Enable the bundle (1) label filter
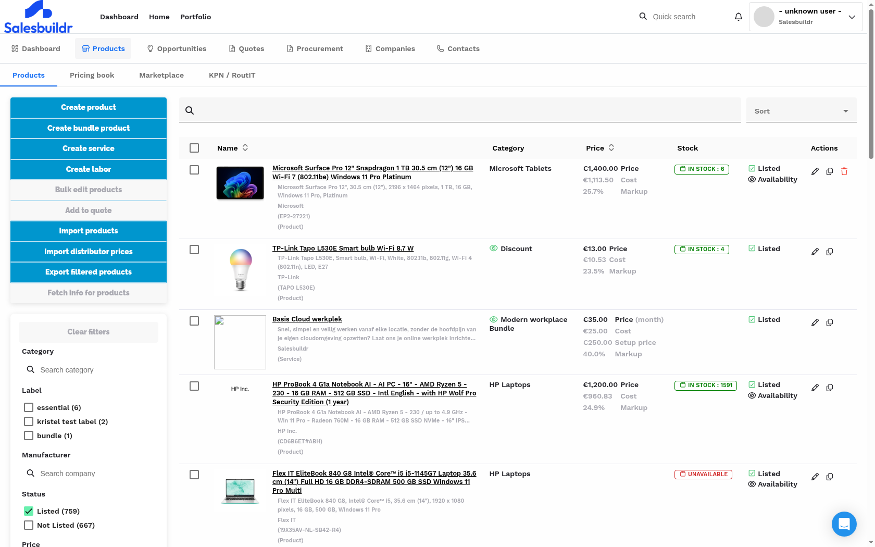The width and height of the screenshot is (875, 547). (x=29, y=436)
